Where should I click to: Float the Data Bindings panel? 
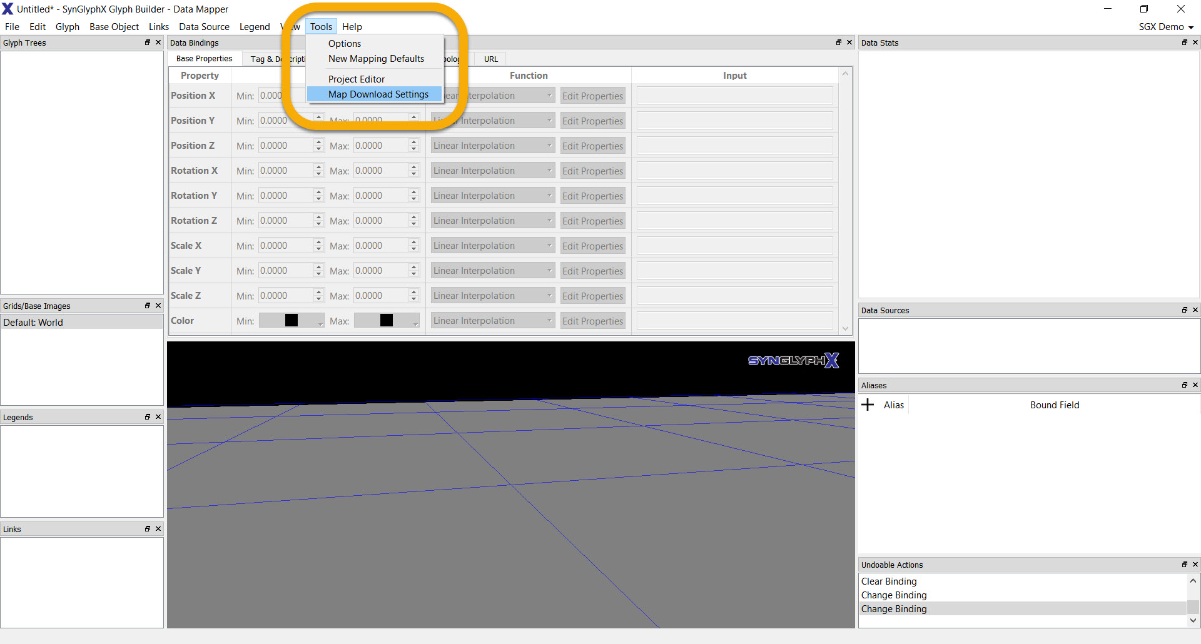point(839,43)
